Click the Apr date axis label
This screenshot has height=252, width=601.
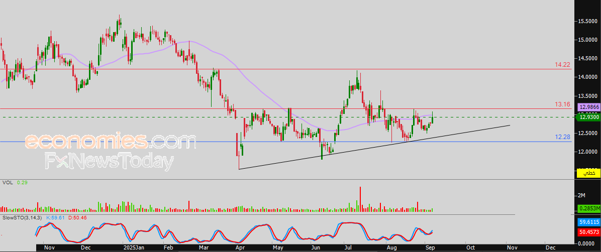pos(240,248)
